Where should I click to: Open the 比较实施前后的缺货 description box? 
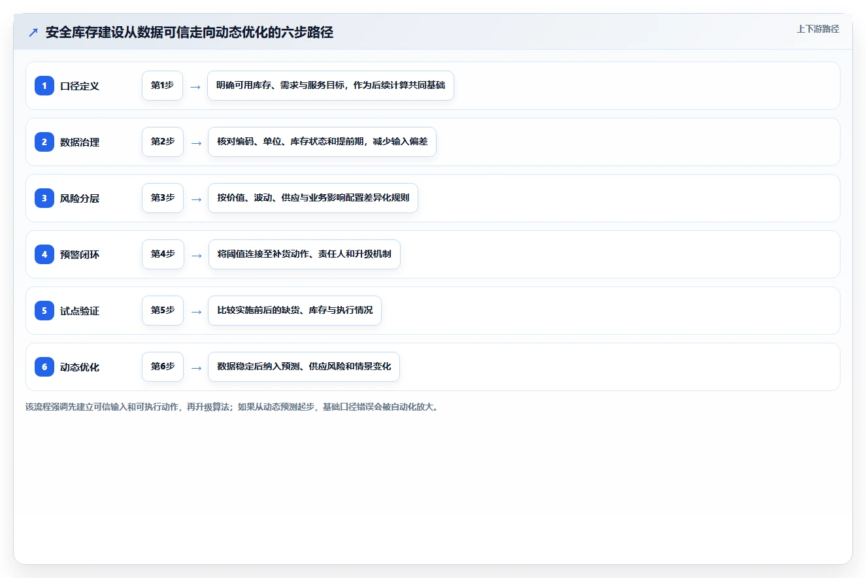[x=295, y=311]
